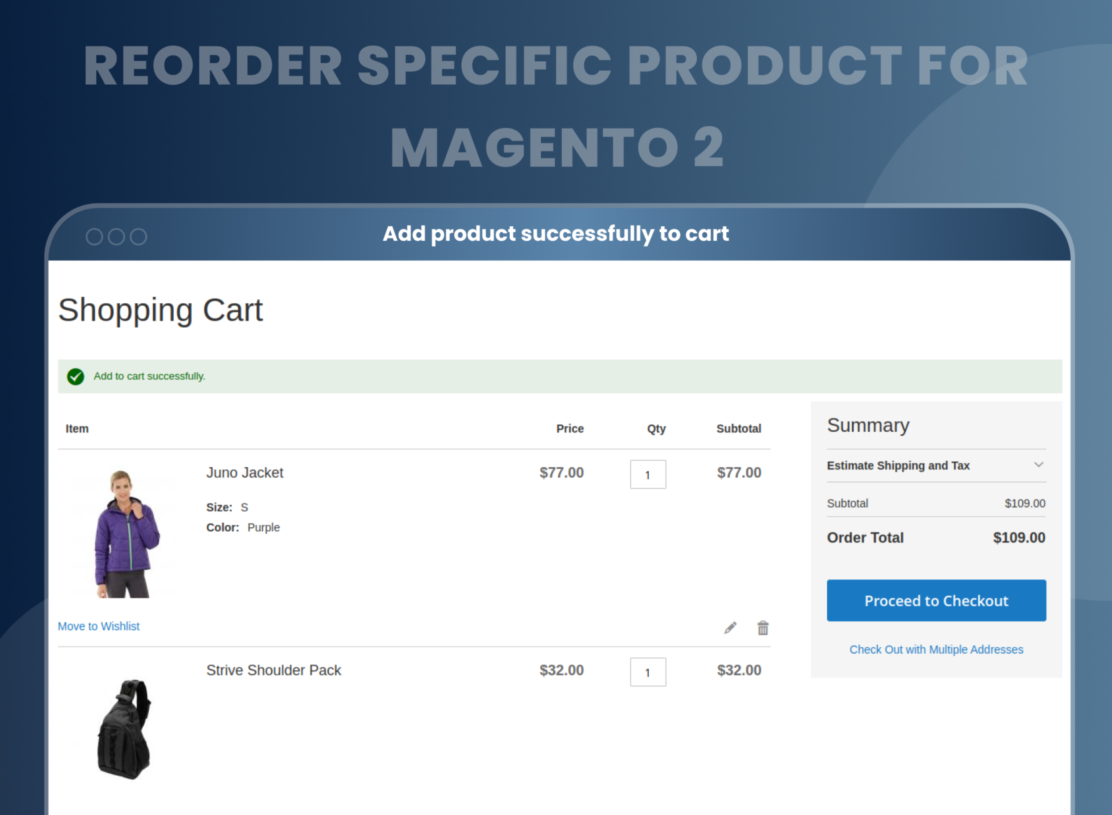The image size is (1112, 815).
Task: Click the third browser window dot circle
Action: (x=138, y=236)
